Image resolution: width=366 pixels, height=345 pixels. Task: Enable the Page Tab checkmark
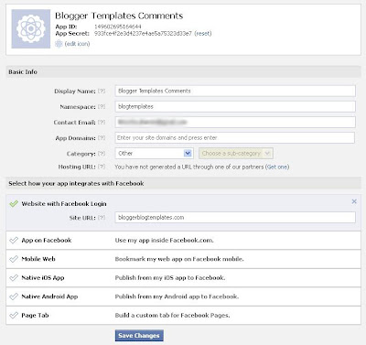[14, 315]
